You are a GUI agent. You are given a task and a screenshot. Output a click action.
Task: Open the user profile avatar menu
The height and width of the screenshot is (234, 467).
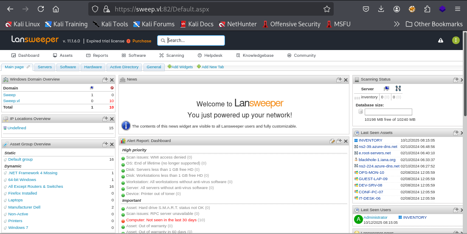coord(456,40)
